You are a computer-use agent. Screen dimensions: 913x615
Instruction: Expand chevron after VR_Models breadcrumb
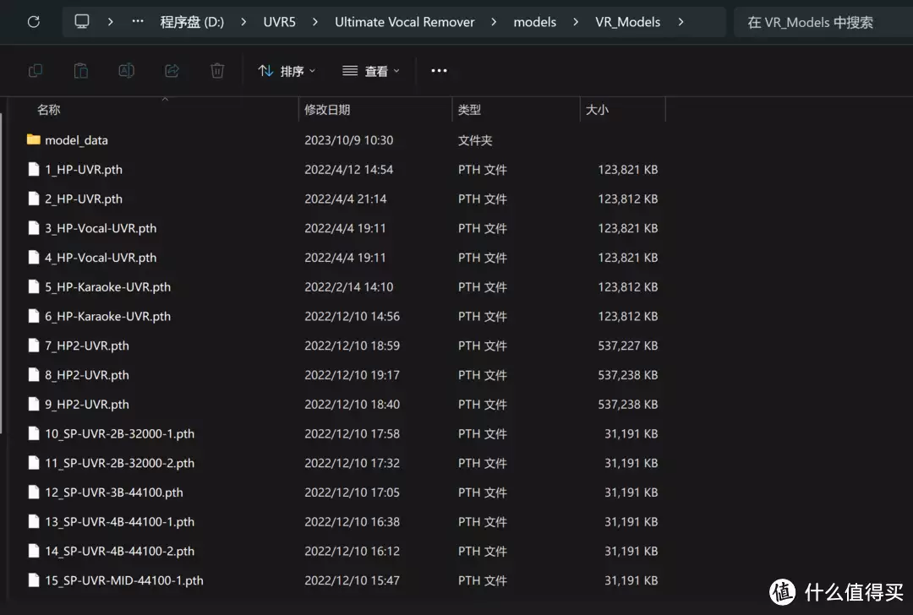coord(681,22)
